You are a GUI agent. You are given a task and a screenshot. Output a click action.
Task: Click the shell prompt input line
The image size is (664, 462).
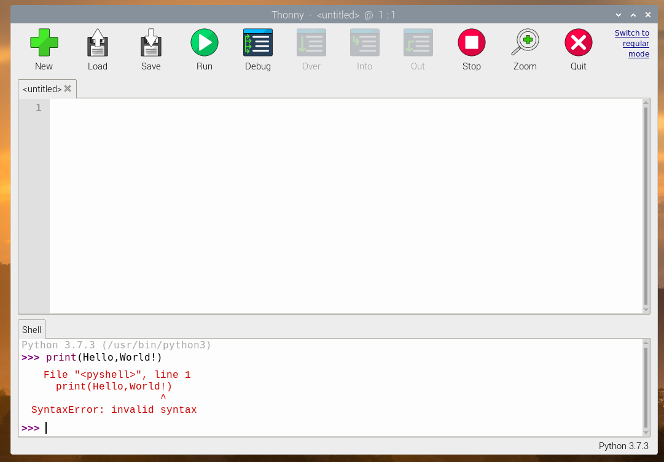tap(330, 428)
